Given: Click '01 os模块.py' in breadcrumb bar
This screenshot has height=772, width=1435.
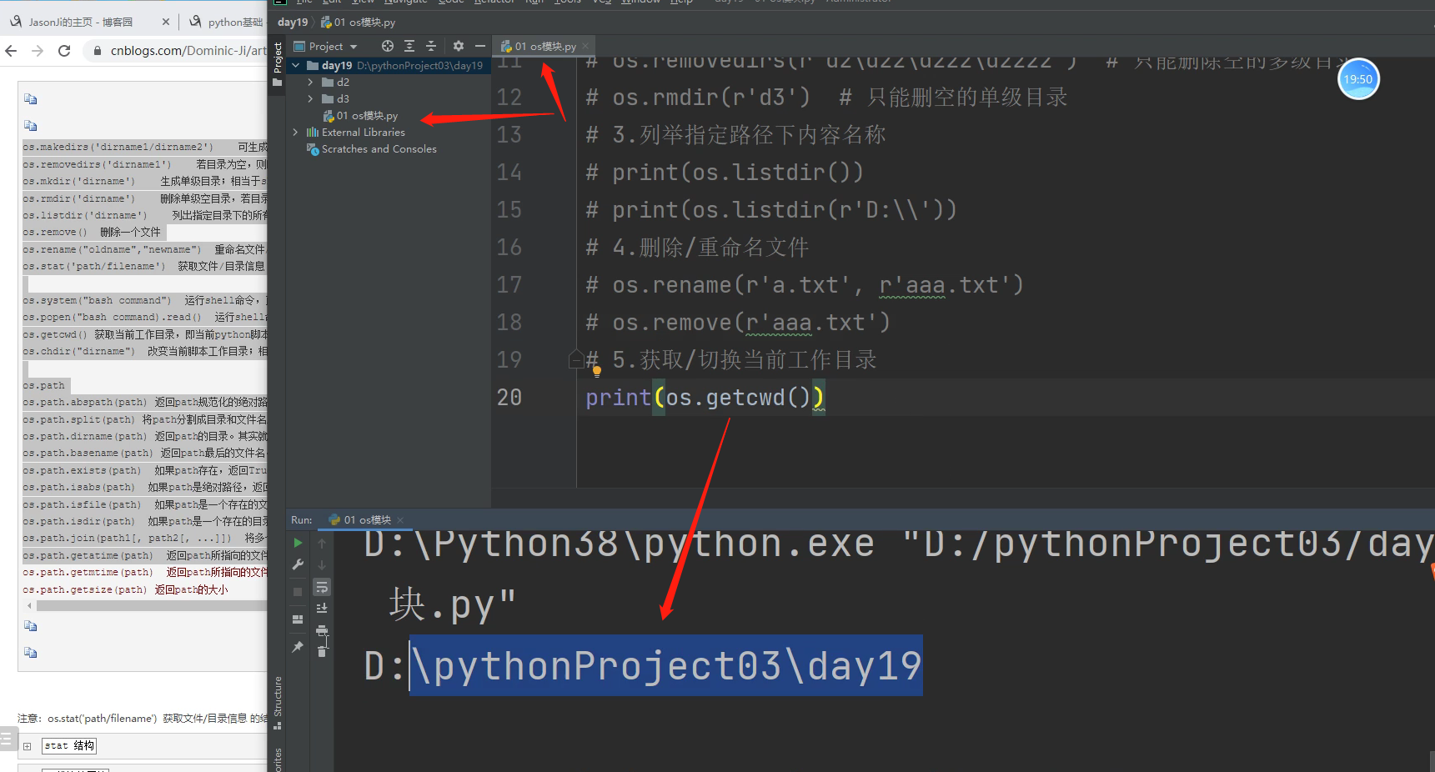Looking at the screenshot, I should coord(359,23).
